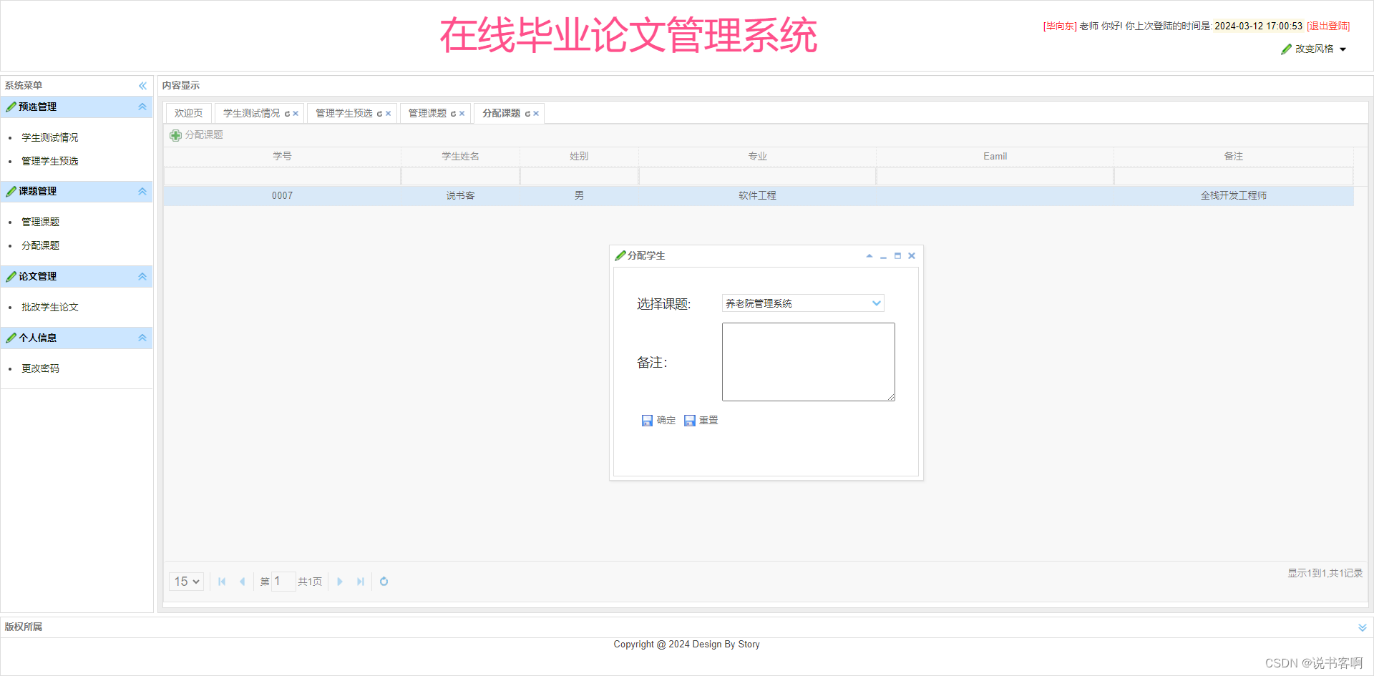Collapse the 个人信息 accordion section

pyautogui.click(x=142, y=338)
